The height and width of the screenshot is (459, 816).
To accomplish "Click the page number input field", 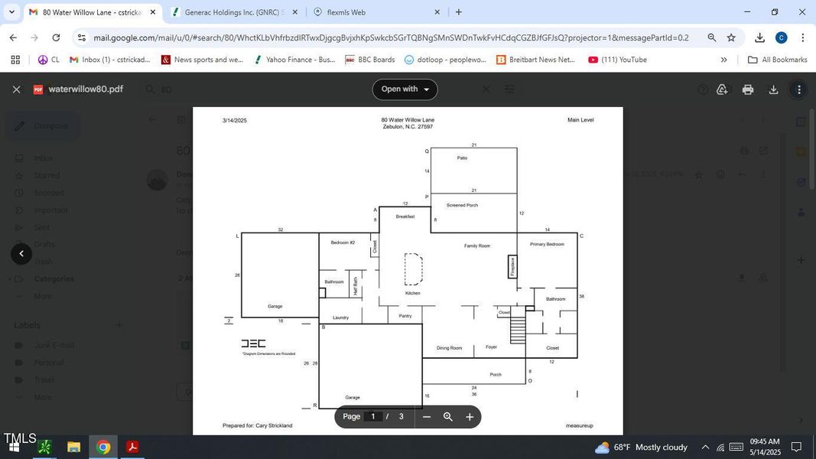I will pos(375,417).
